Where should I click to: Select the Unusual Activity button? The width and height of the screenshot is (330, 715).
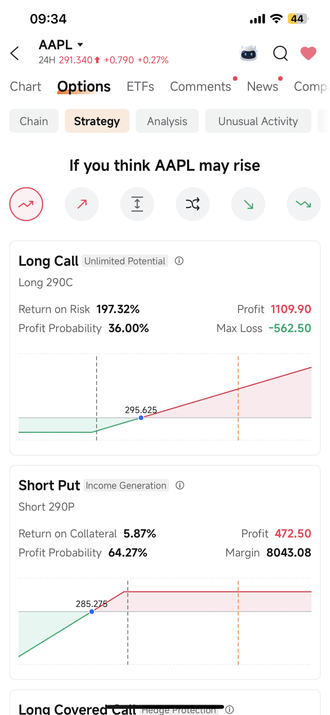(258, 121)
